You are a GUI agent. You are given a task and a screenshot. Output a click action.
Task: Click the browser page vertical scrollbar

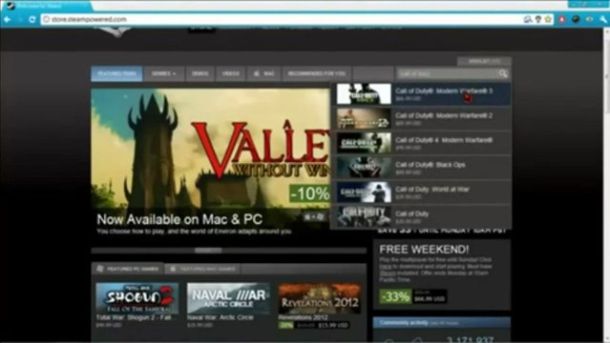(606, 185)
